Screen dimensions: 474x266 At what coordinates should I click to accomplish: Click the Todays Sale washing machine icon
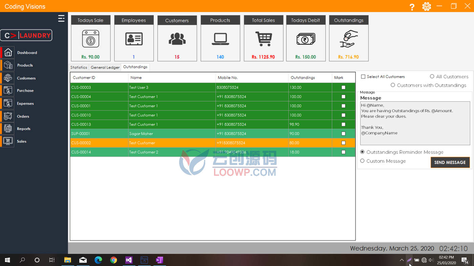coord(90,39)
